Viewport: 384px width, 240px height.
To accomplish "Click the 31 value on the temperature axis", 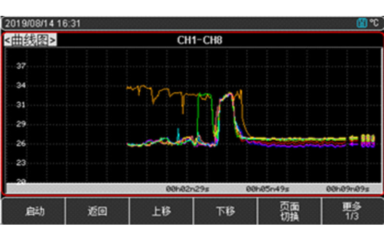I will point(21,105).
